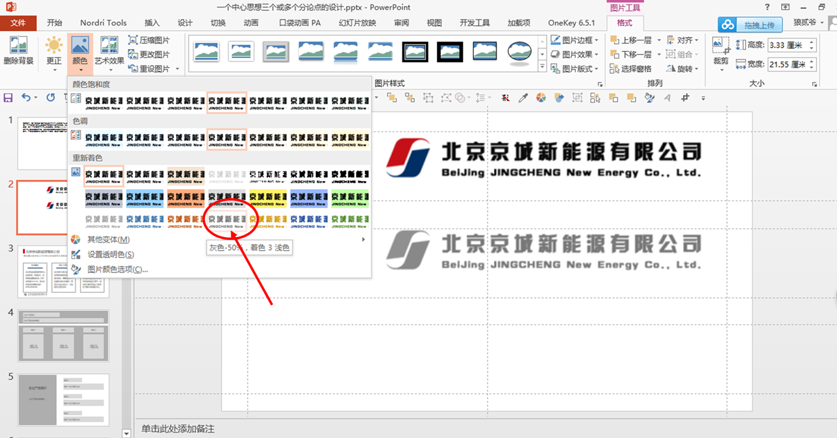Select the colored logo image on the slide
837x438 pixels.
click(x=544, y=158)
